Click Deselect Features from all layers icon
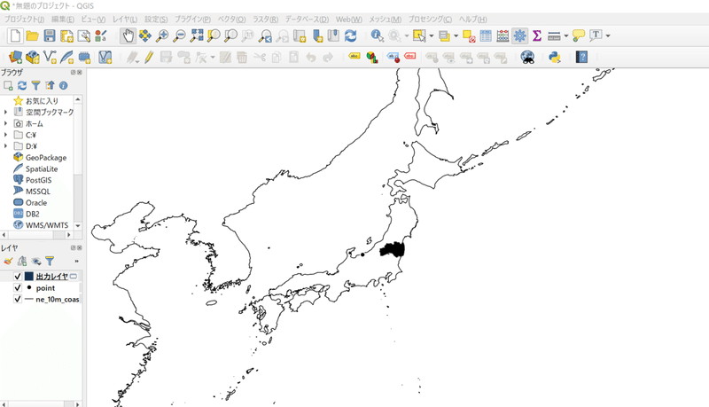The height and width of the screenshot is (407, 709). tap(469, 35)
